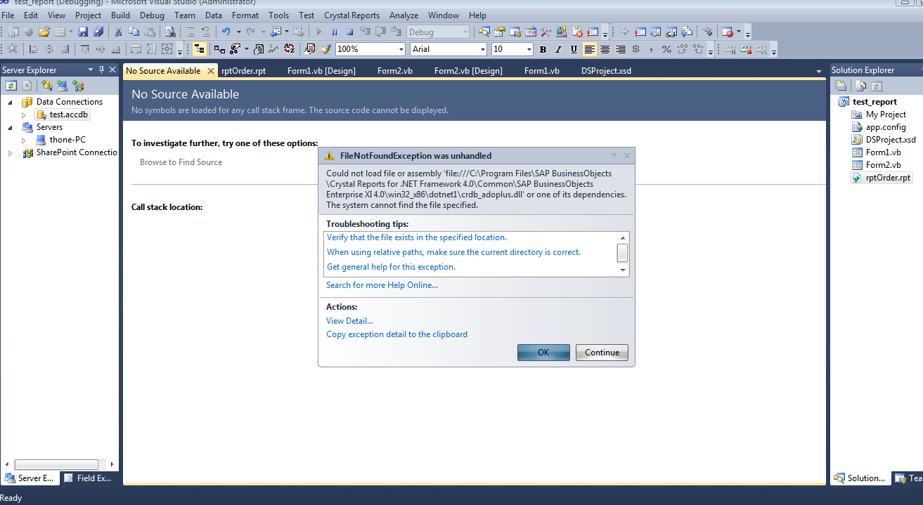Viewport: 923px width, 505px height.
Task: Switch to the rptOrder.rpt tab
Action: 243,71
